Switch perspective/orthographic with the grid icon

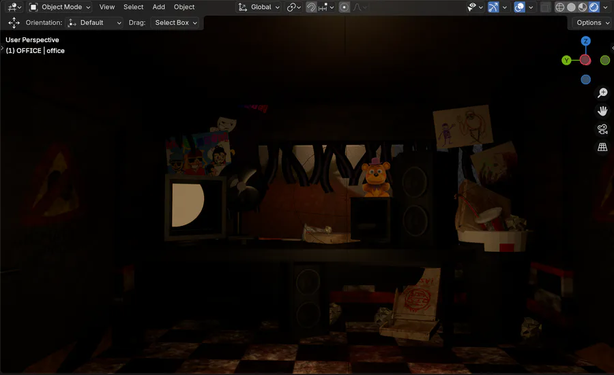[x=602, y=147]
